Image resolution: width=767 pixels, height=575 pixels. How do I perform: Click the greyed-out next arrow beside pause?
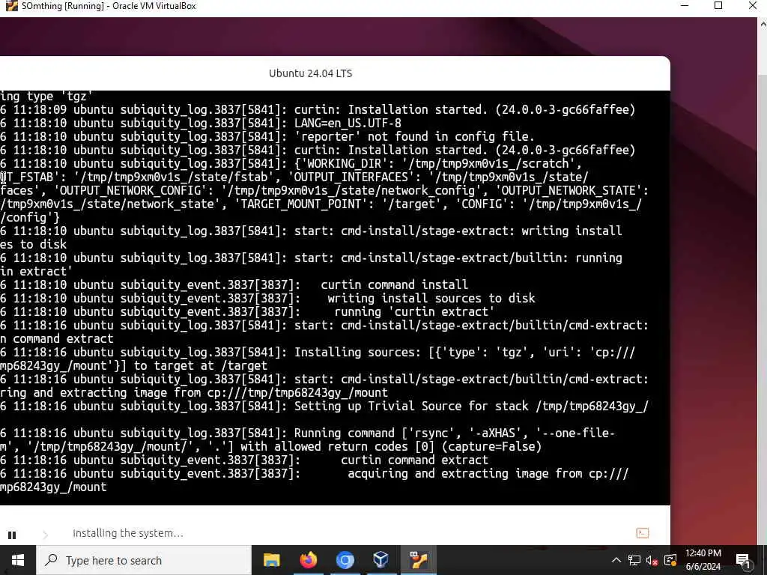pos(46,535)
